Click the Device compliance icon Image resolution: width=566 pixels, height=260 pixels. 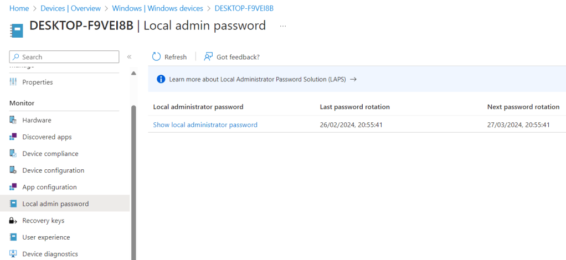13,154
